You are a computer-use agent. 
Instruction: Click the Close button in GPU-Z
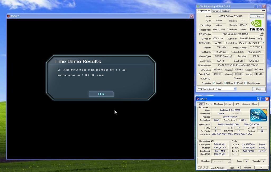pyautogui.click(x=259, y=89)
